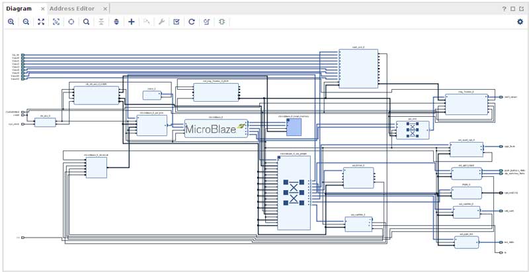
Task: Click the sys_clock input port
Action: [22, 123]
